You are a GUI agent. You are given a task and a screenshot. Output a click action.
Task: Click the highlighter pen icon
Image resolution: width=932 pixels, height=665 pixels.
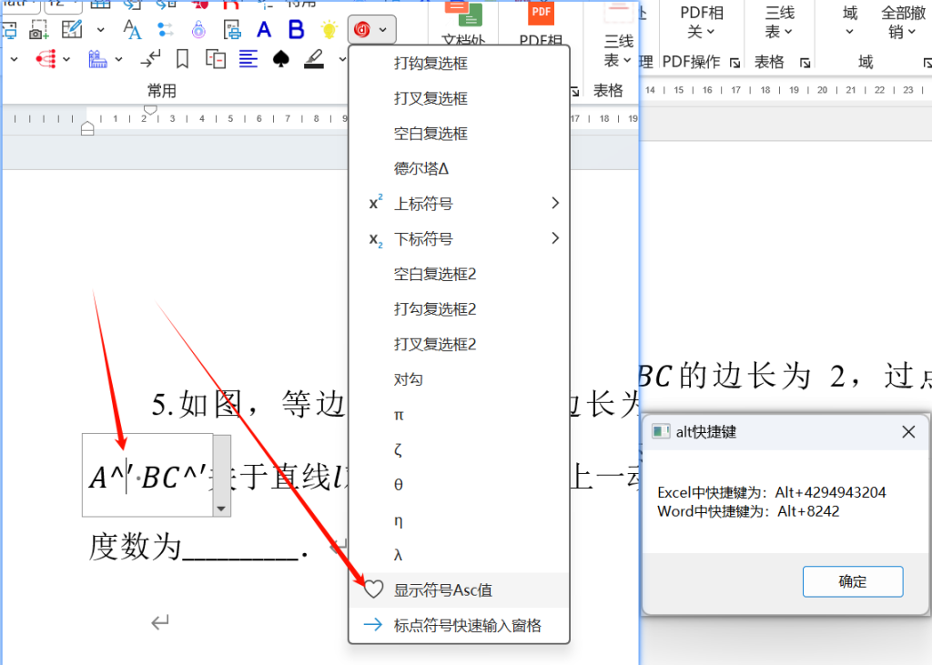(314, 59)
